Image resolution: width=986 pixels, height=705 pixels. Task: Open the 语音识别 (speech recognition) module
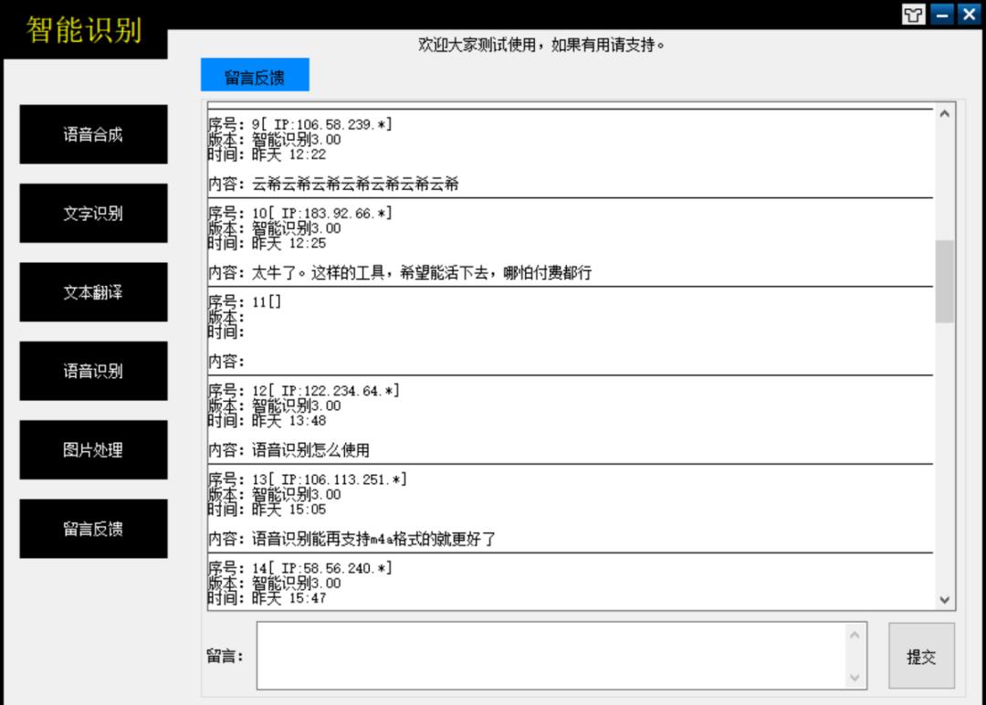(x=93, y=370)
